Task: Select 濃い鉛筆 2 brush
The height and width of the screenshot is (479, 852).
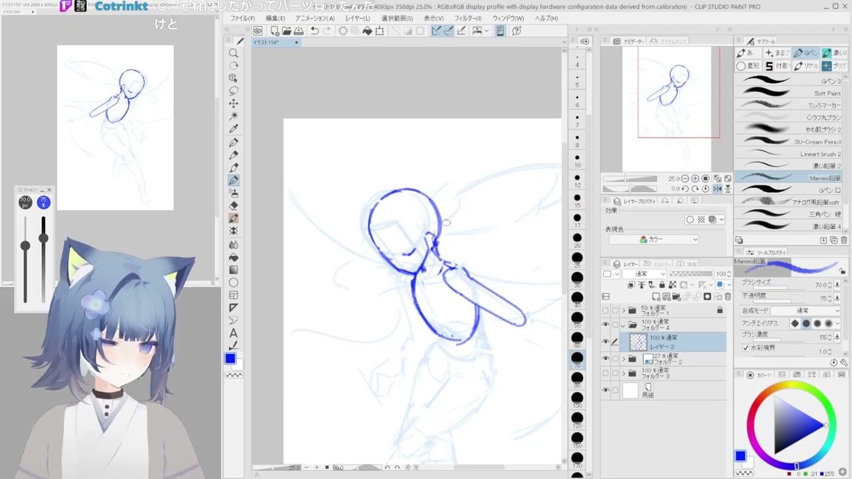Action: pos(789,166)
